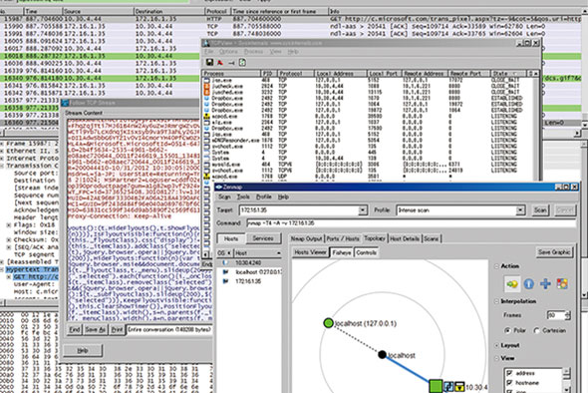The image size is (588, 393).
Task: Select the blue plus Group action icon
Action: coord(545,283)
